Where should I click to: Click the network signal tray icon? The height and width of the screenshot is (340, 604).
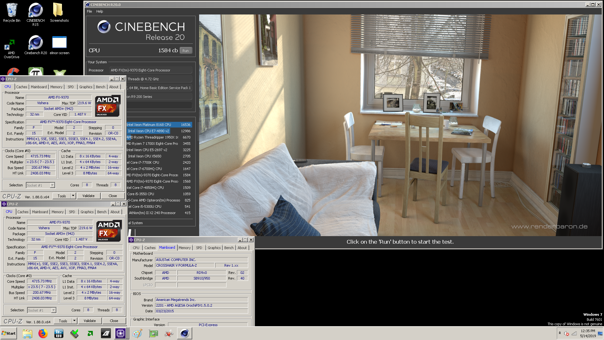[574, 333]
